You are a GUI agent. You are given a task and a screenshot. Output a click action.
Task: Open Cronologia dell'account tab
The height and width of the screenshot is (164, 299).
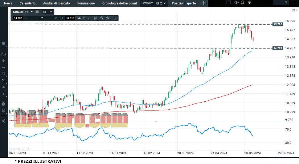(120, 3)
